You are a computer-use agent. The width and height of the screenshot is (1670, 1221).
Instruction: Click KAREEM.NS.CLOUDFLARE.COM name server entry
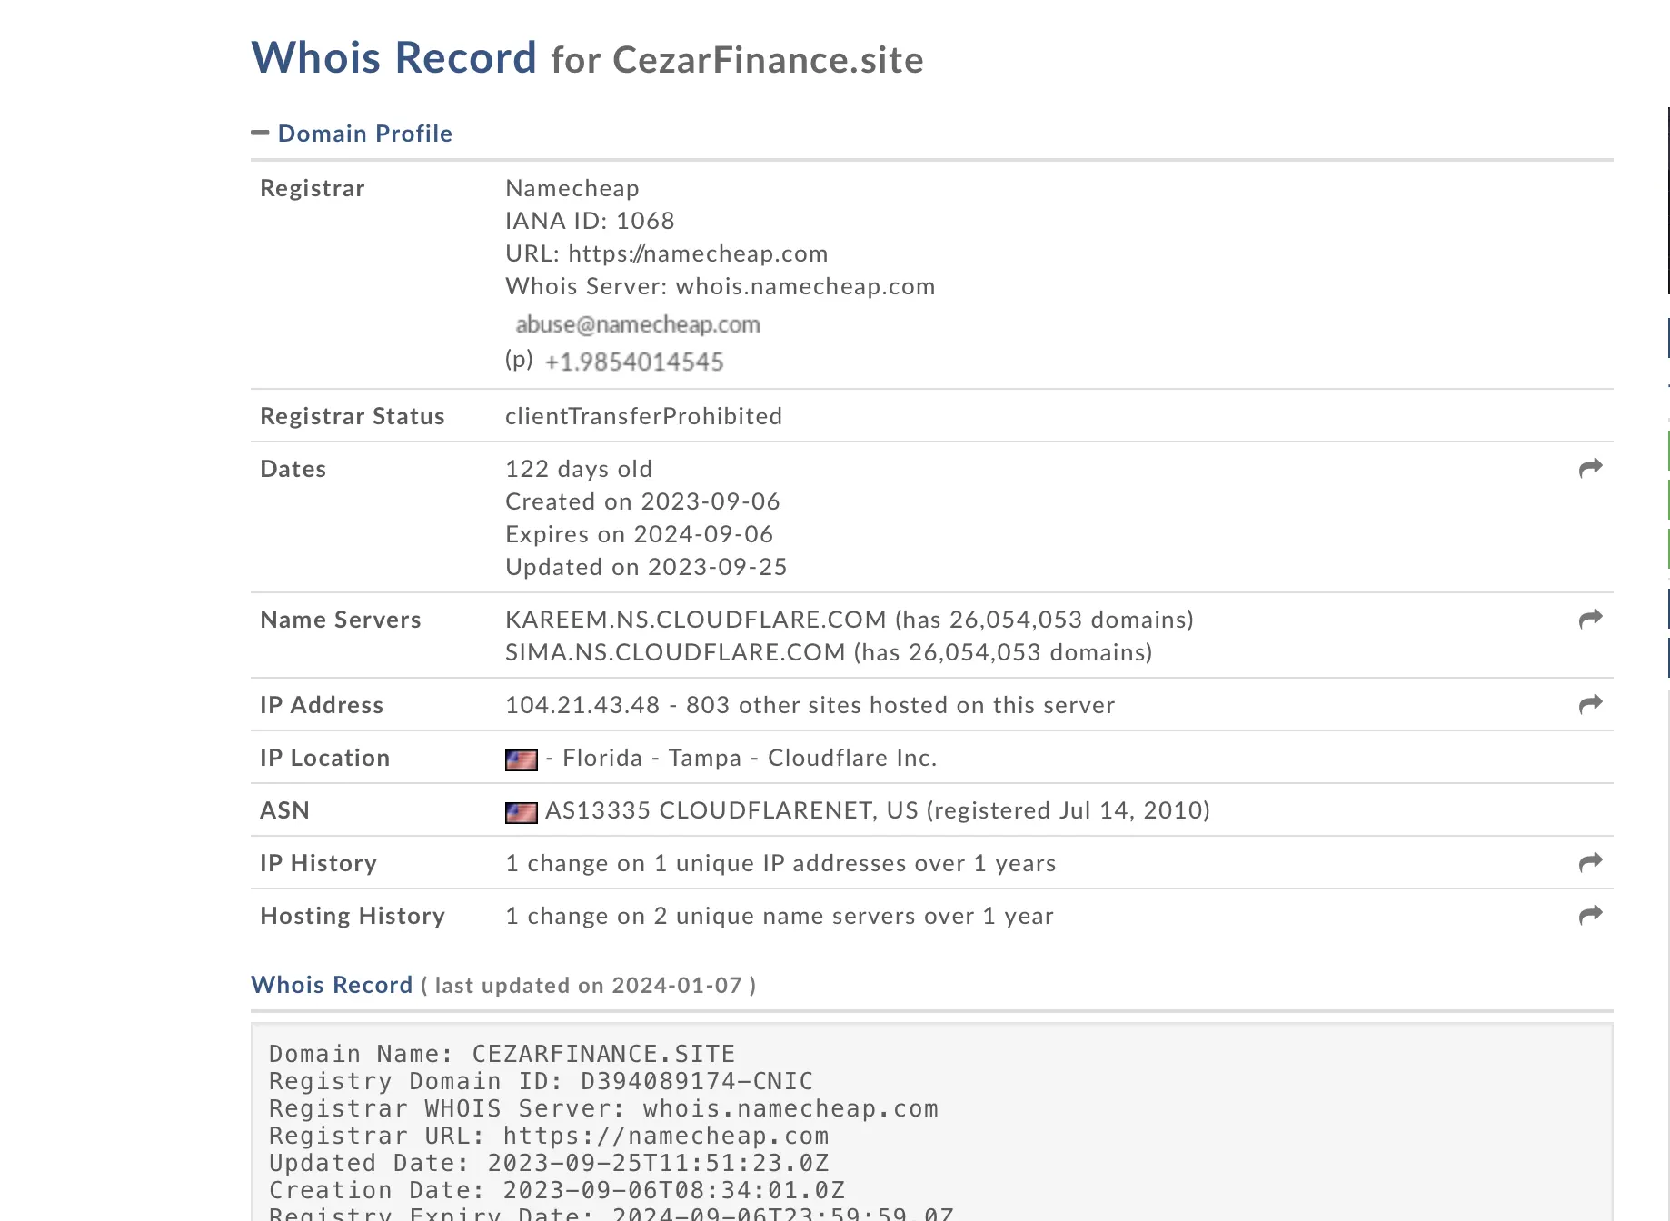coord(850,620)
